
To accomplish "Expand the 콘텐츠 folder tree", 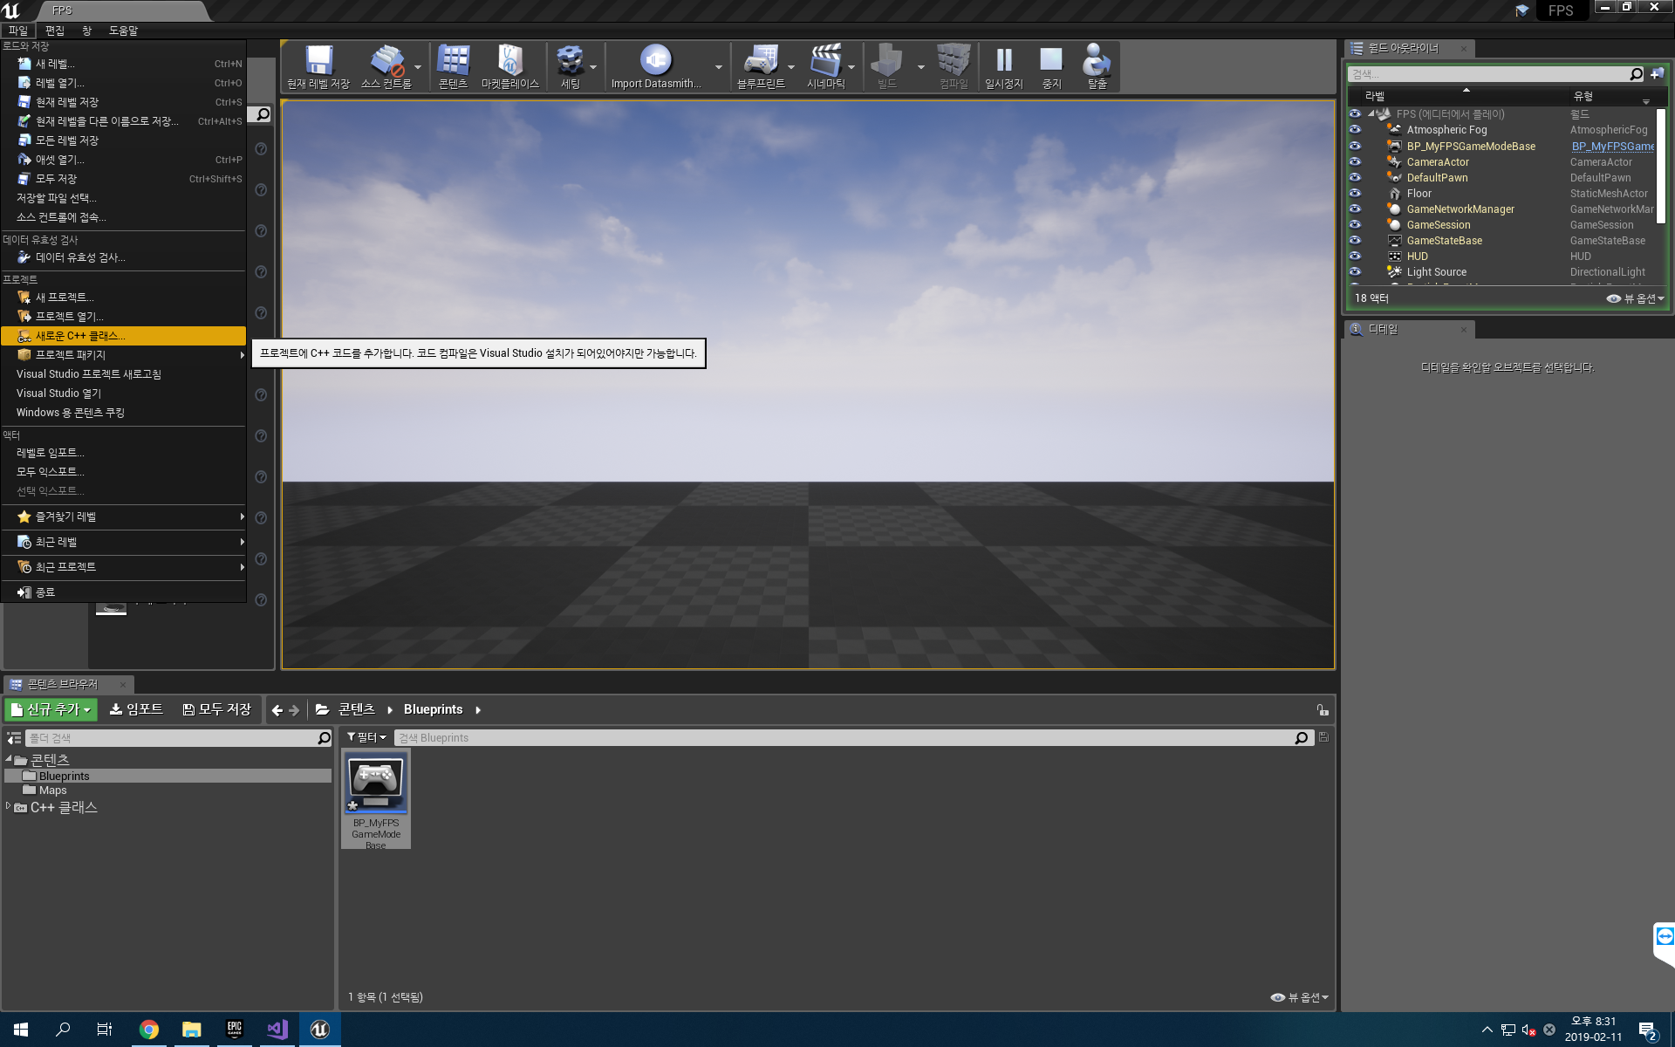I will click(10, 757).
